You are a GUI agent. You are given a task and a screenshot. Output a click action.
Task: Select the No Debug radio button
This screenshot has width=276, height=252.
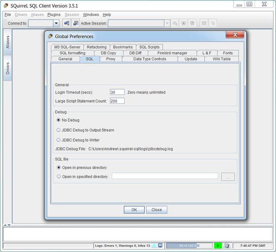point(59,120)
